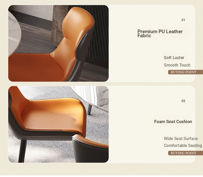This screenshot has width=203, height=177.
Task: Click the orange seat in top photo
Action: [x=35, y=67]
